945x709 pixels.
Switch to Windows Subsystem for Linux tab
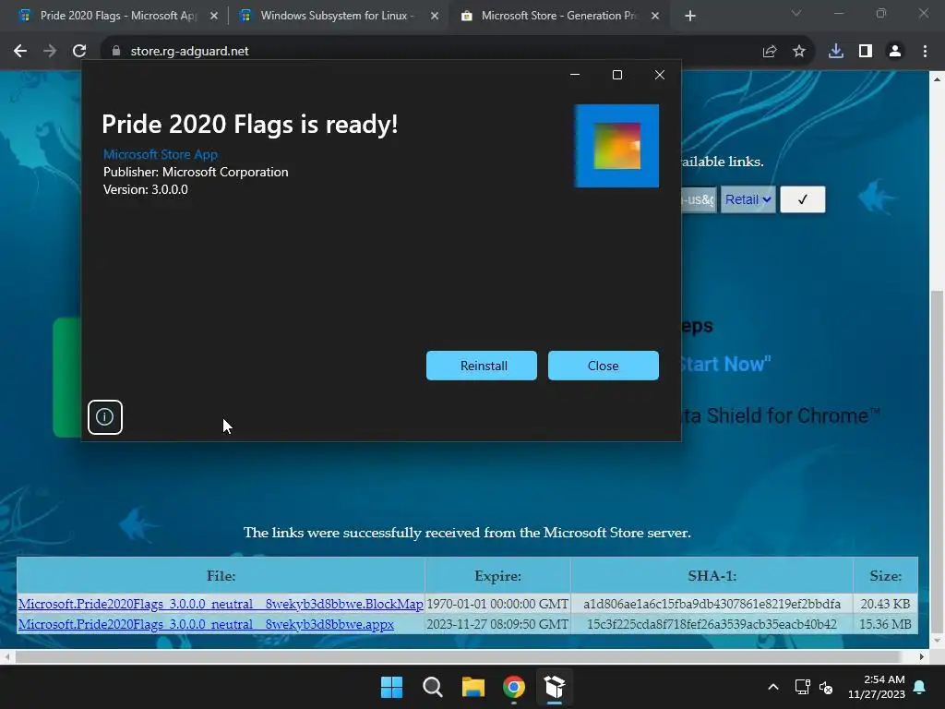[338, 16]
